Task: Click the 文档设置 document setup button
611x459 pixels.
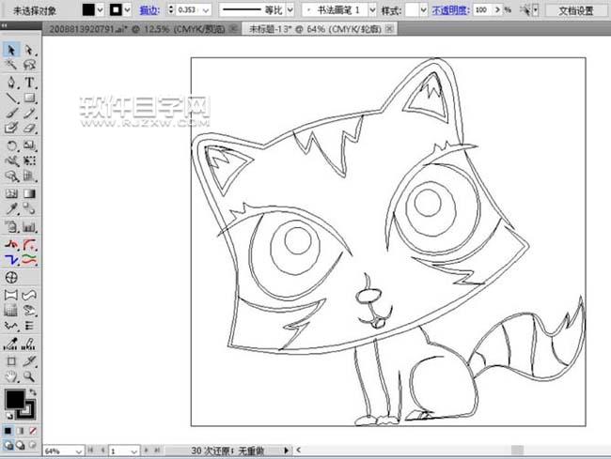Action: click(x=575, y=10)
